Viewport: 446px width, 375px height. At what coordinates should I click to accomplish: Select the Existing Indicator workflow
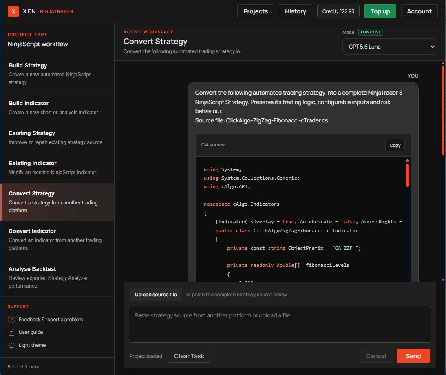coord(57,168)
